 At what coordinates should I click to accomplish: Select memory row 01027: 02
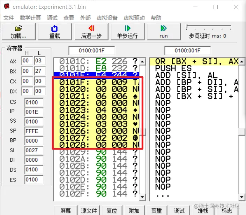coord(96,138)
